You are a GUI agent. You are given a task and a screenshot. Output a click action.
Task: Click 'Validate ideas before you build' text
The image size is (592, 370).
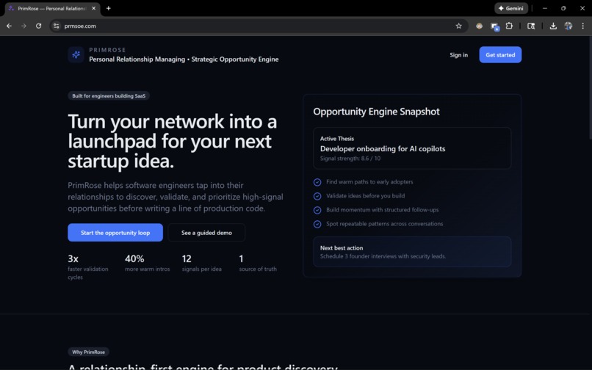click(x=365, y=196)
